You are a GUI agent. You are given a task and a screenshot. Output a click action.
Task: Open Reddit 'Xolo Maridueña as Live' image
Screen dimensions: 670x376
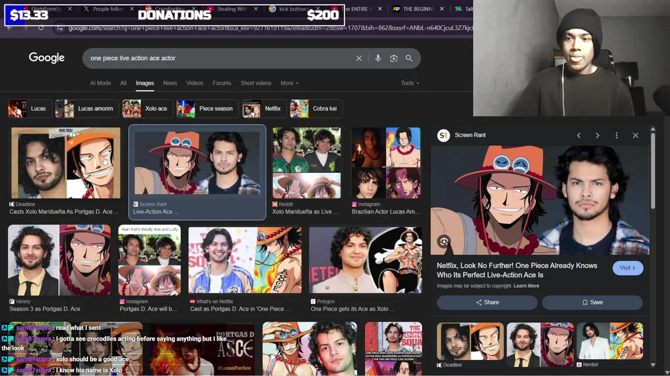coord(306,163)
